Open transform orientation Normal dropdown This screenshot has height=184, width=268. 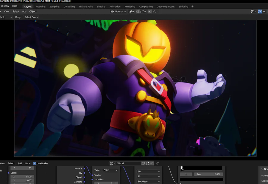(x=119, y=11)
